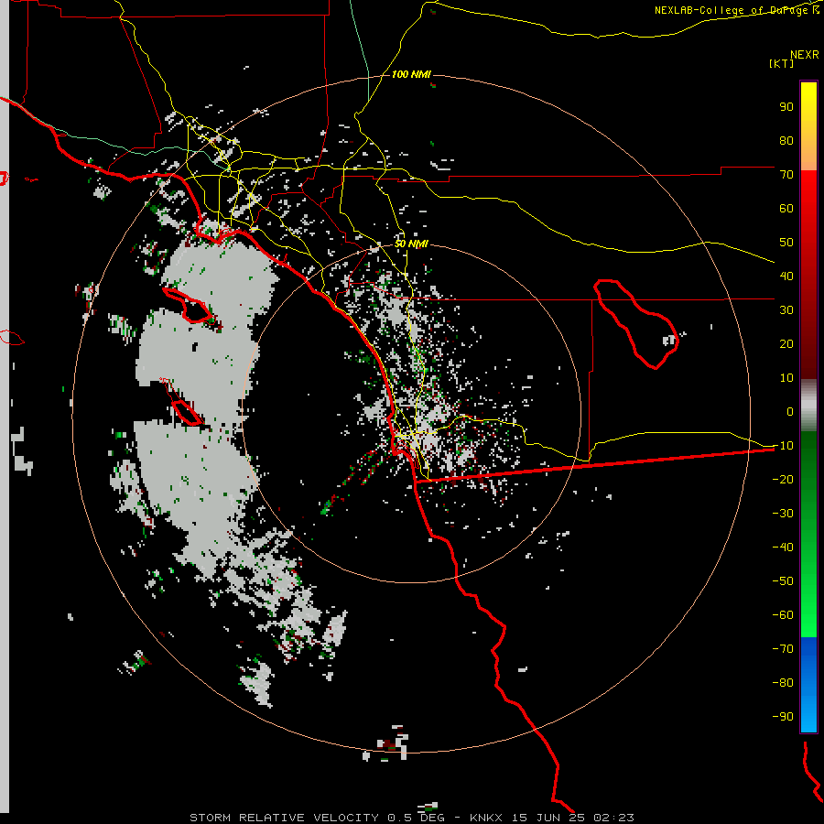Image resolution: width=824 pixels, height=824 pixels.
Task: Click the NEXLAB-College of DuPage credit text
Action: click(736, 10)
